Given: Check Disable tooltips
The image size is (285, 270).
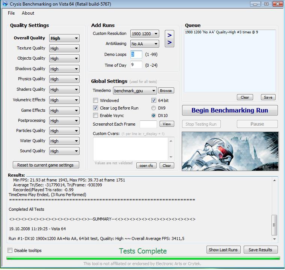Looking at the screenshot, I should (x=10, y=250).
